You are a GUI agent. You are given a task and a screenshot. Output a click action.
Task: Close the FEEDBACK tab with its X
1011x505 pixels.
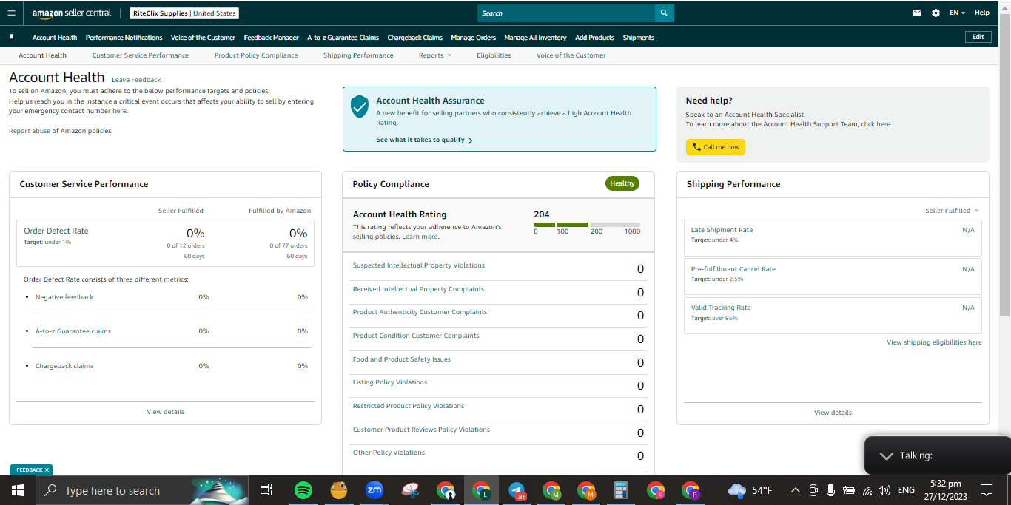[x=47, y=470]
